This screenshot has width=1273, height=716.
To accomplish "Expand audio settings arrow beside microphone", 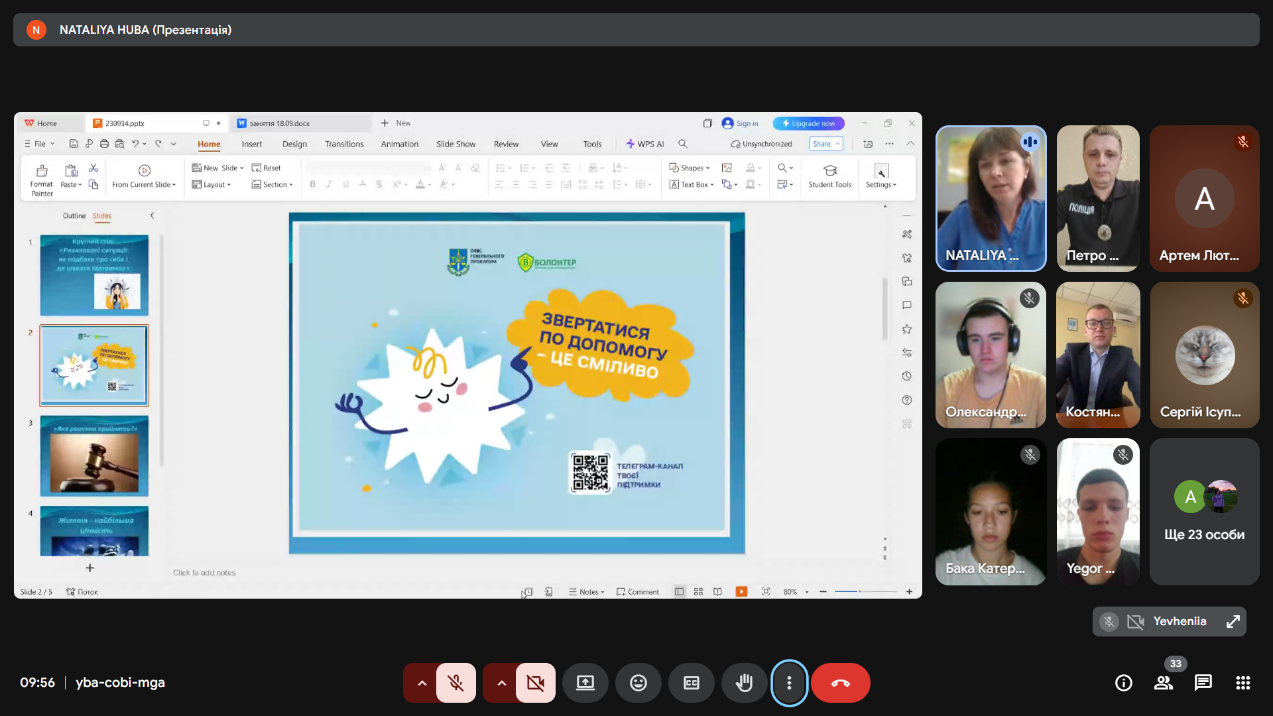I will coord(422,683).
